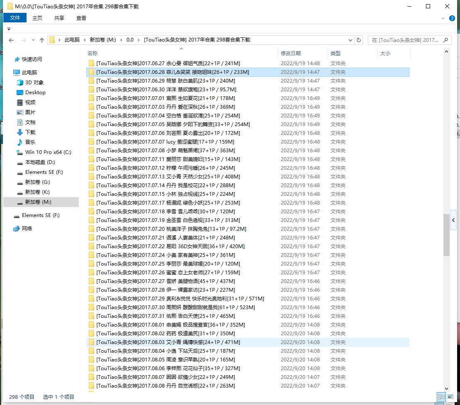Click the scroll down arrow
Screen dimensions: 460x405
tap(446, 388)
